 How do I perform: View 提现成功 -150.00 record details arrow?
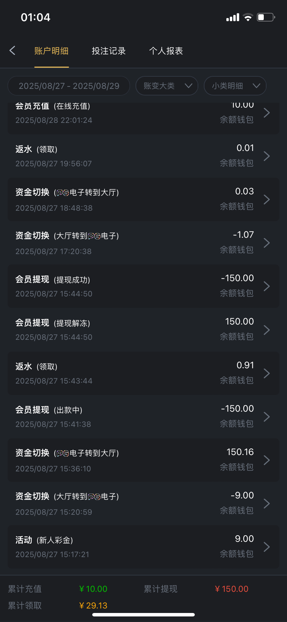click(267, 286)
